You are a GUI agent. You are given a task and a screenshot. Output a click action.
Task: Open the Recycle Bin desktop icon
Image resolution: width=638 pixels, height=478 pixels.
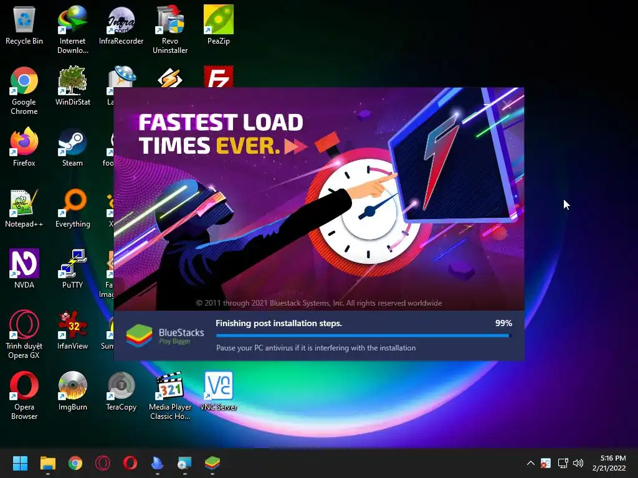click(24, 25)
